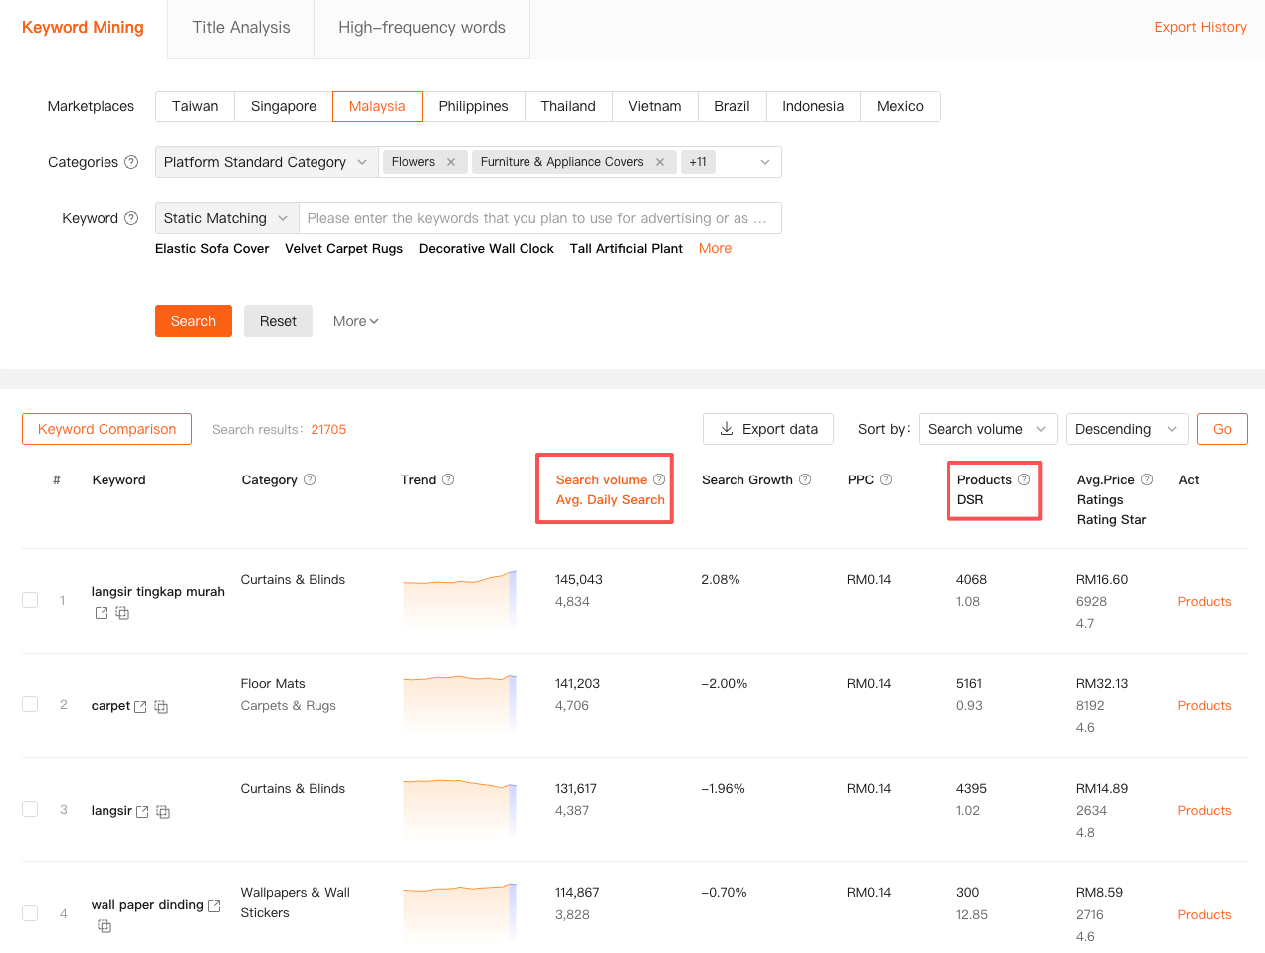Expand the Sort by Search volume dropdown
The image size is (1265, 953).
tap(987, 429)
